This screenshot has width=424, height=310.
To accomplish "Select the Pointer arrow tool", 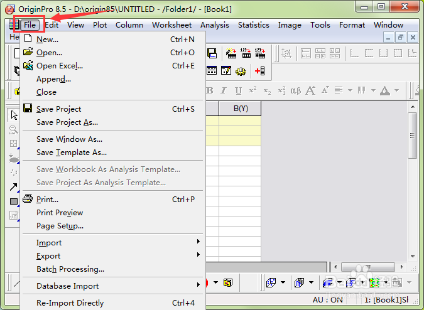I will click(x=14, y=115).
